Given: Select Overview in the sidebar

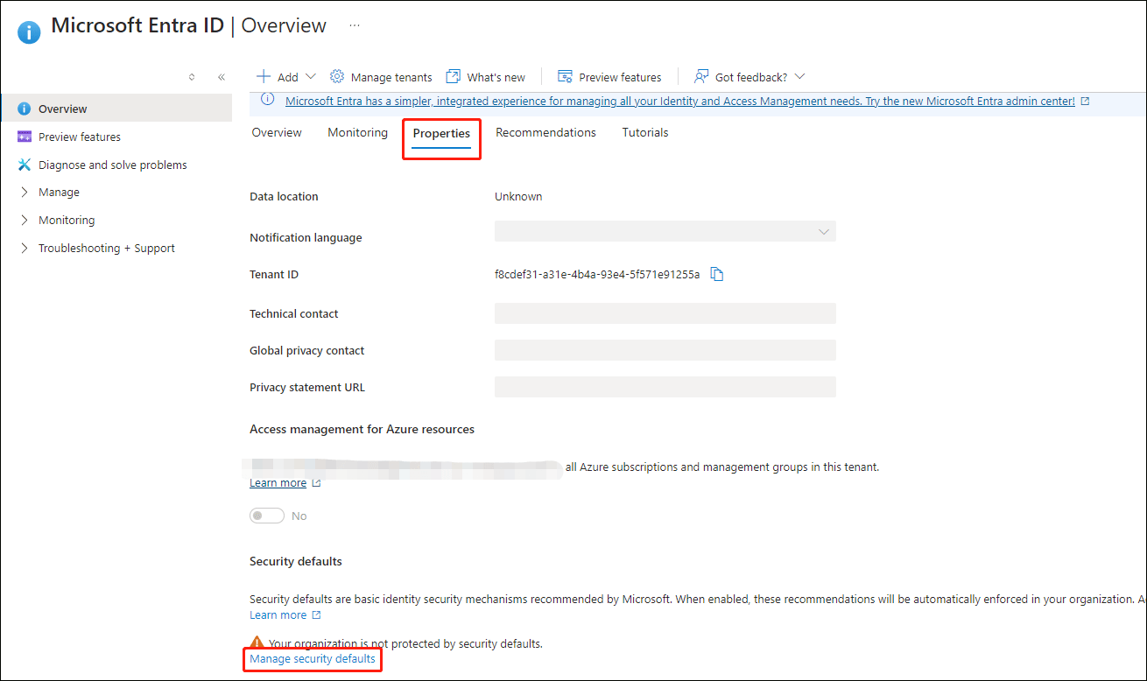Looking at the screenshot, I should [116, 109].
